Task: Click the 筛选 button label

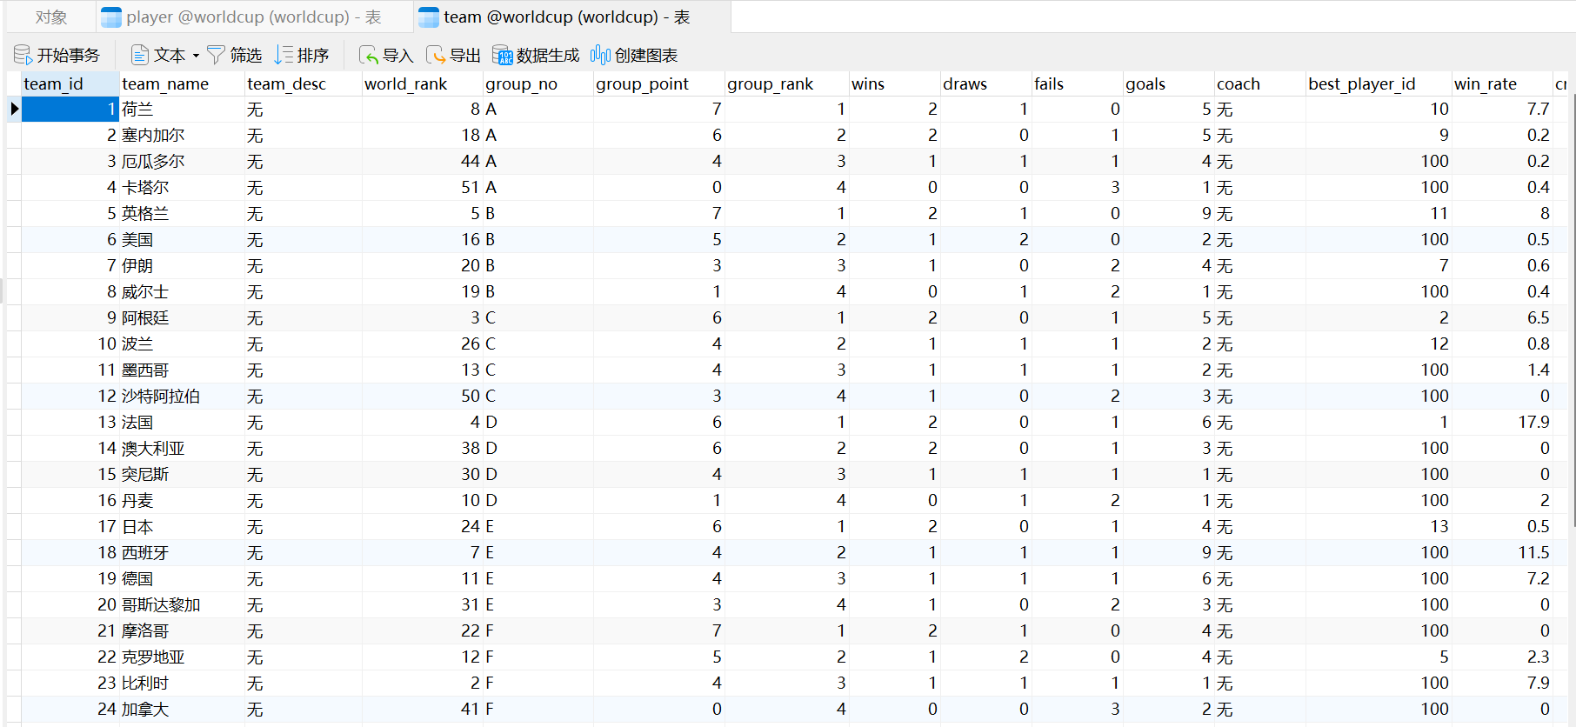Action: 246,56
